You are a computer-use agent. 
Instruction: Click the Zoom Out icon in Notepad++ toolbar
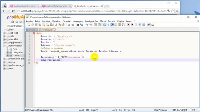click(x=90, y=25)
